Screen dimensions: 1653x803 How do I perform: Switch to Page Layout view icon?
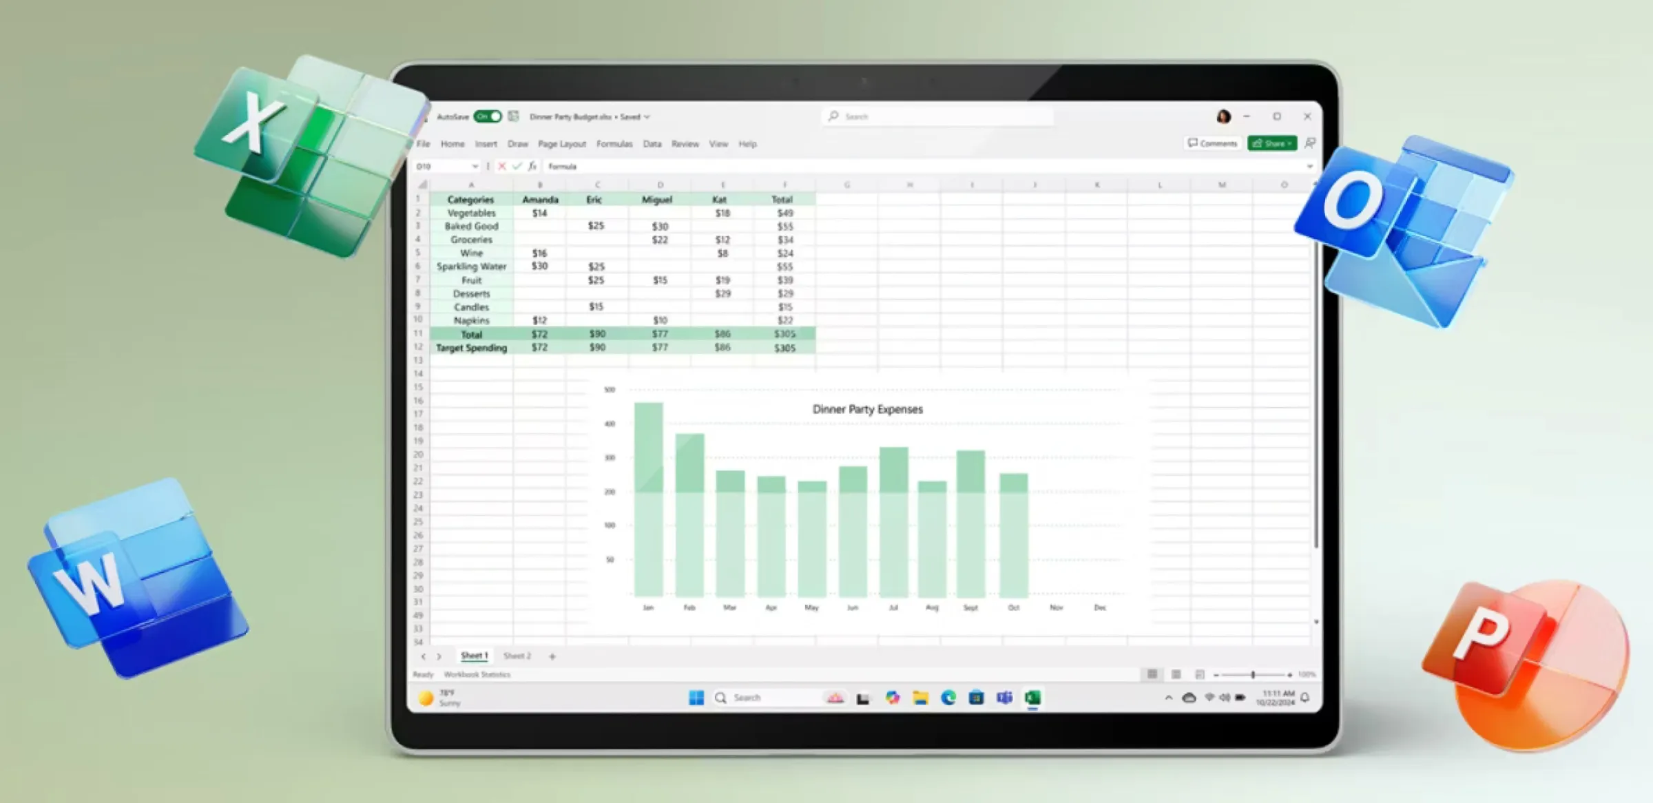pos(1176,674)
